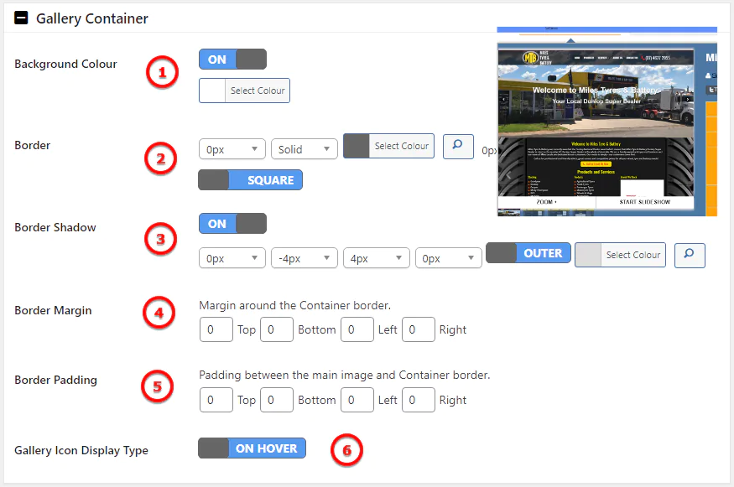Click red annotation marker number 3
Image resolution: width=734 pixels, height=487 pixels.
[x=162, y=239]
